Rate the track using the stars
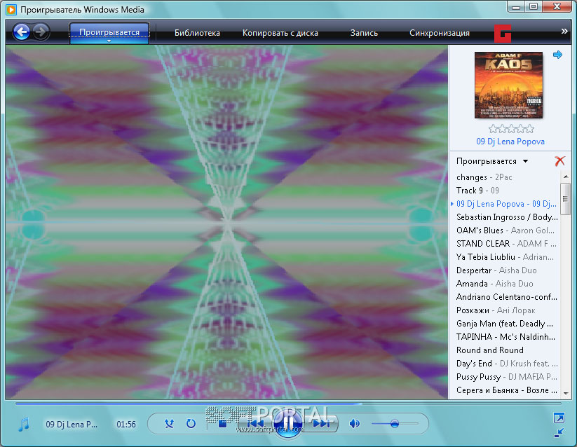This screenshot has width=577, height=447. point(511,129)
